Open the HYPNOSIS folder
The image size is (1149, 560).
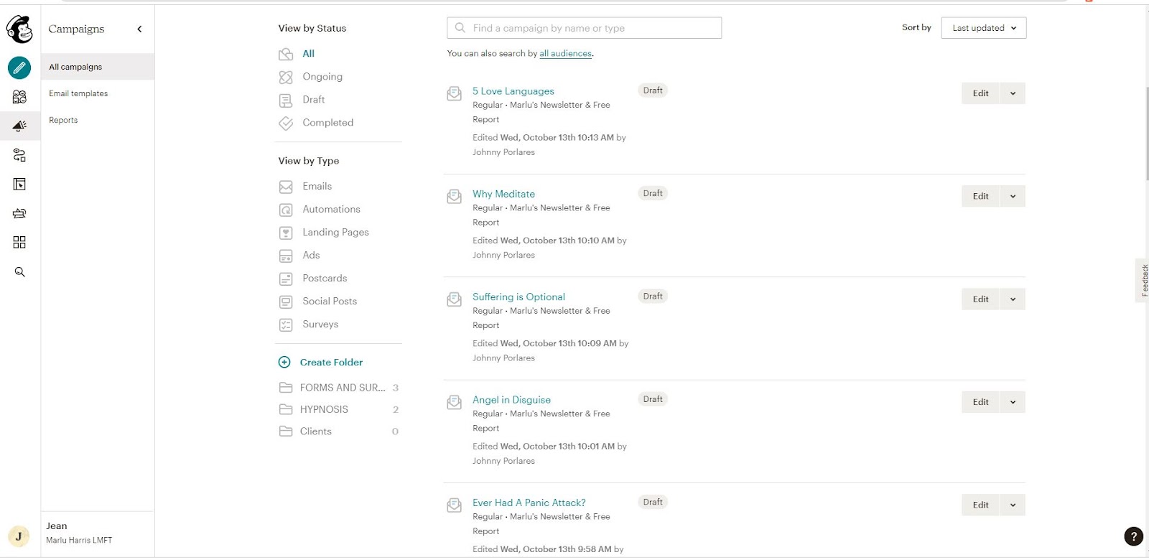click(x=324, y=409)
